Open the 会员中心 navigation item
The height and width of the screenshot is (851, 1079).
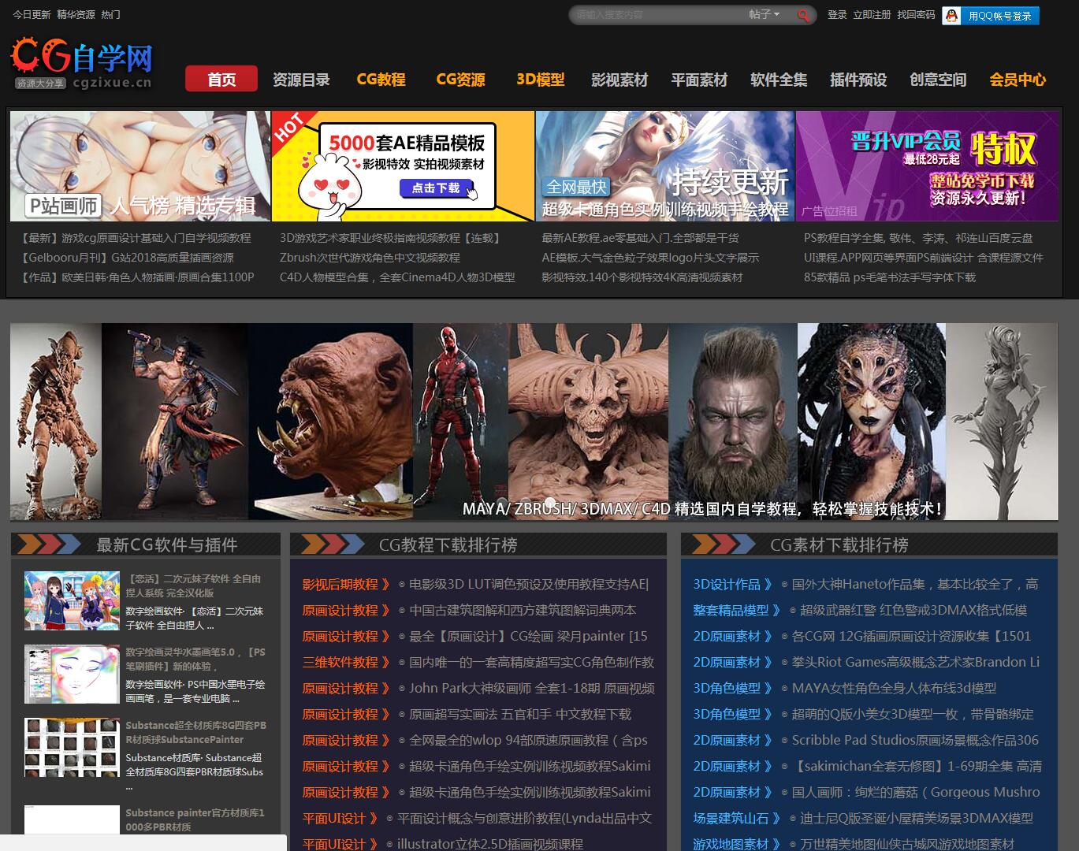[1018, 80]
